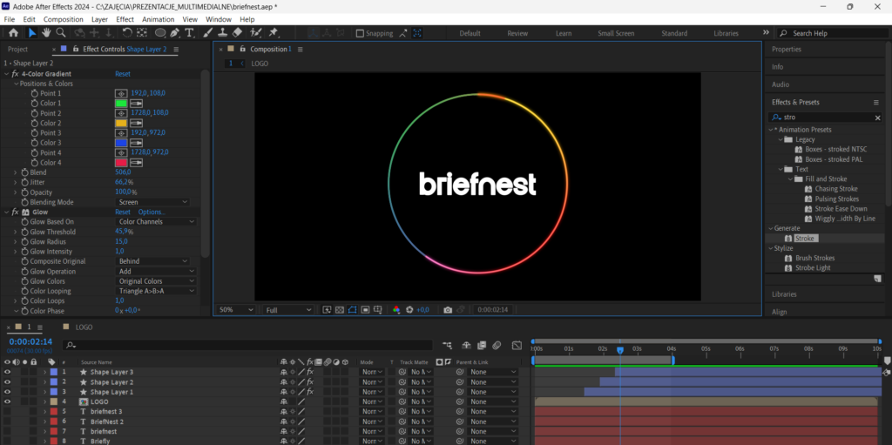The image size is (892, 445).
Task: Click the Pan Behind anchor point tool
Action: point(142,33)
